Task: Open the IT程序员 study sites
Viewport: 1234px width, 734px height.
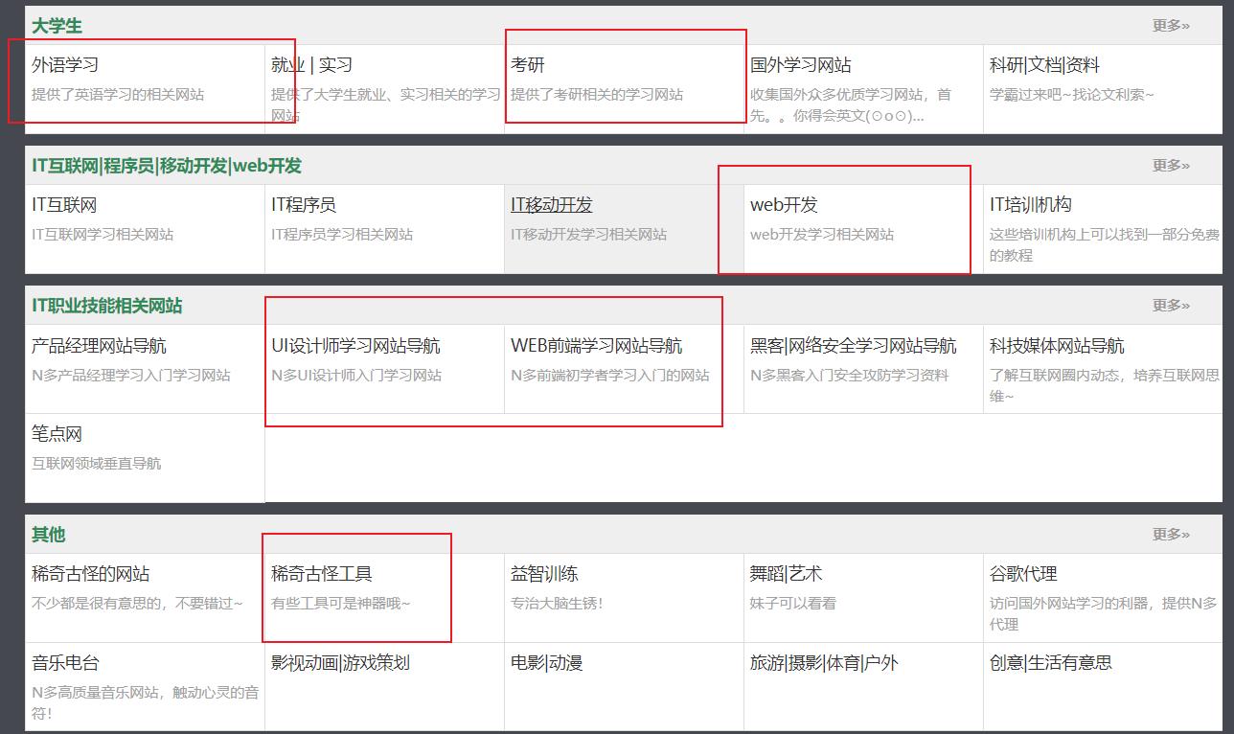Action: point(305,204)
